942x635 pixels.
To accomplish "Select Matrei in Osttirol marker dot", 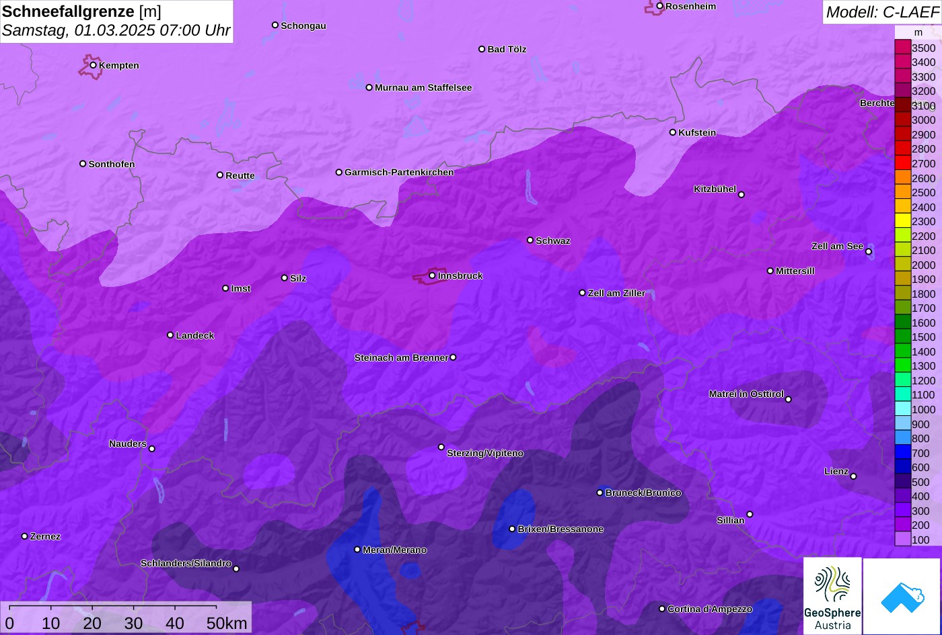I will coord(789,399).
